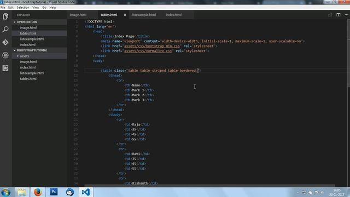The width and height of the screenshot is (350, 197).
Task: Switch to the image.html tab
Action: (x=78, y=15)
